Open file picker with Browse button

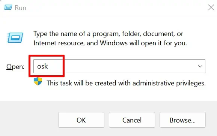pyautogui.click(x=182, y=120)
